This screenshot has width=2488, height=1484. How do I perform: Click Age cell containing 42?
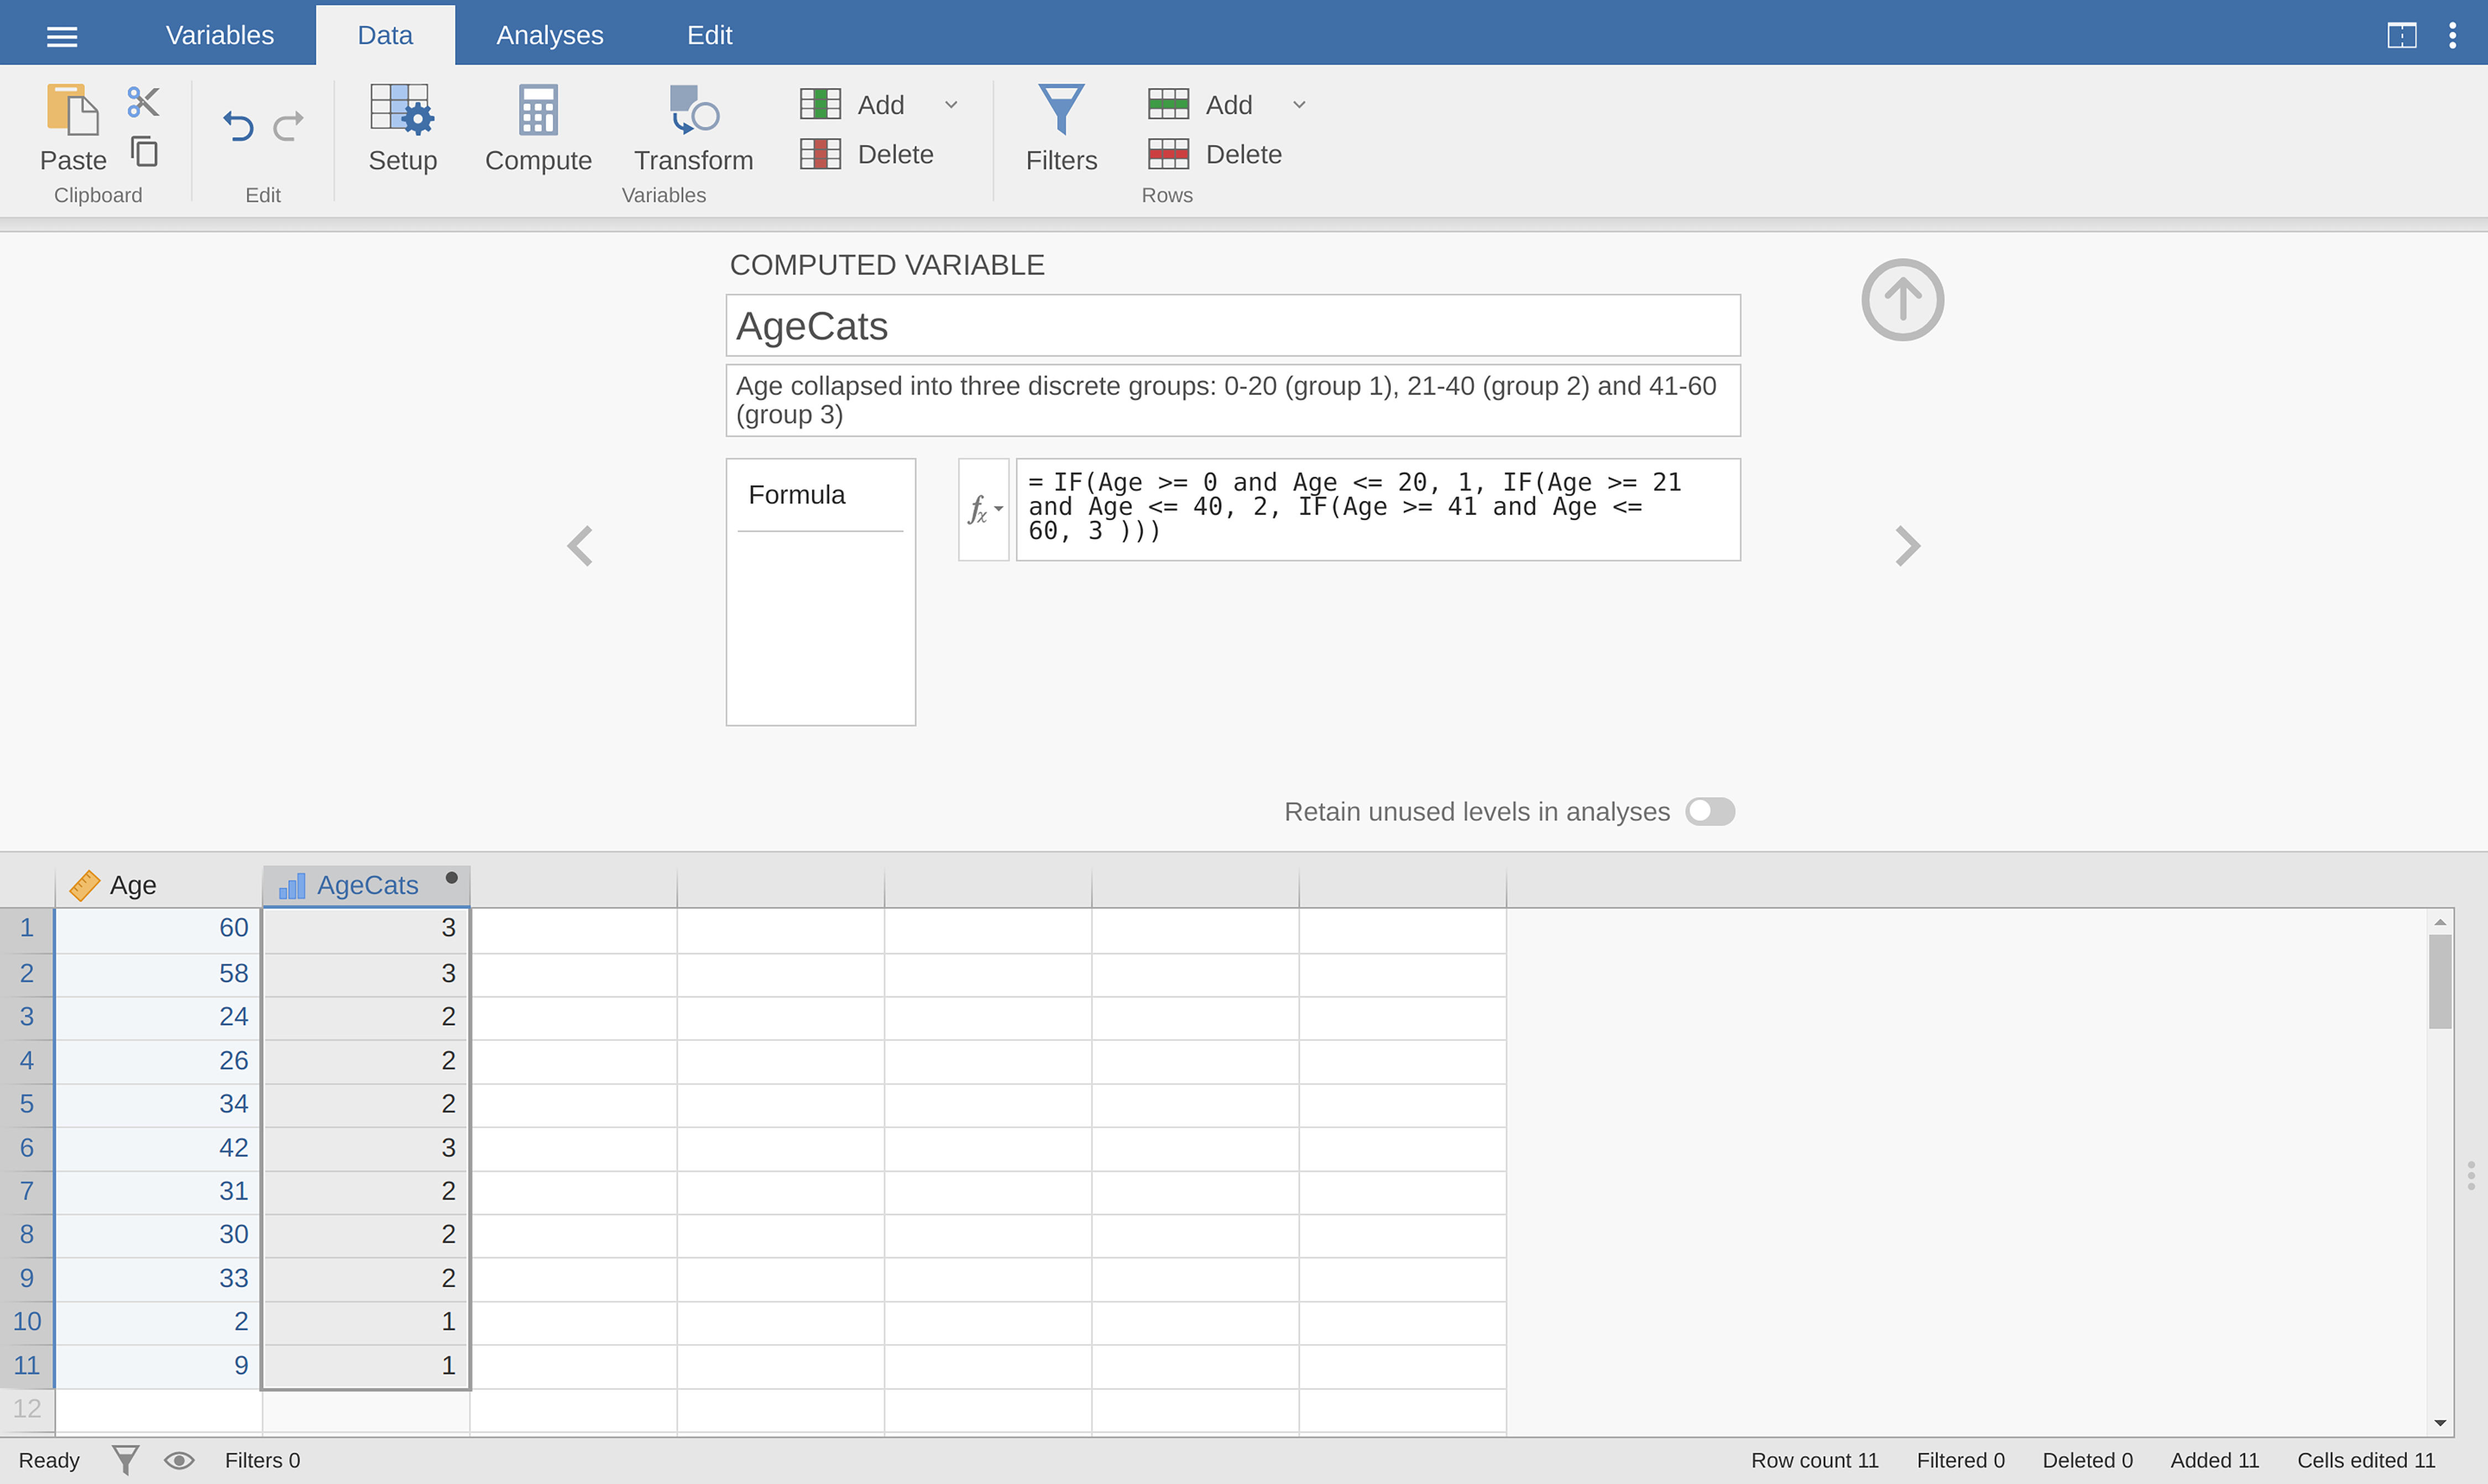coord(159,1148)
